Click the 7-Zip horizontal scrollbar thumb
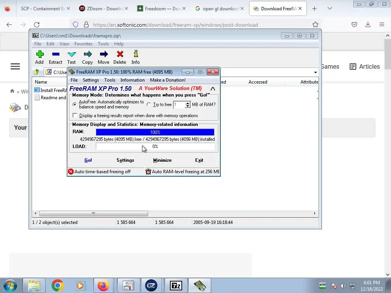Image resolution: width=391 pixels, height=293 pixels. pyautogui.click(x=94, y=214)
